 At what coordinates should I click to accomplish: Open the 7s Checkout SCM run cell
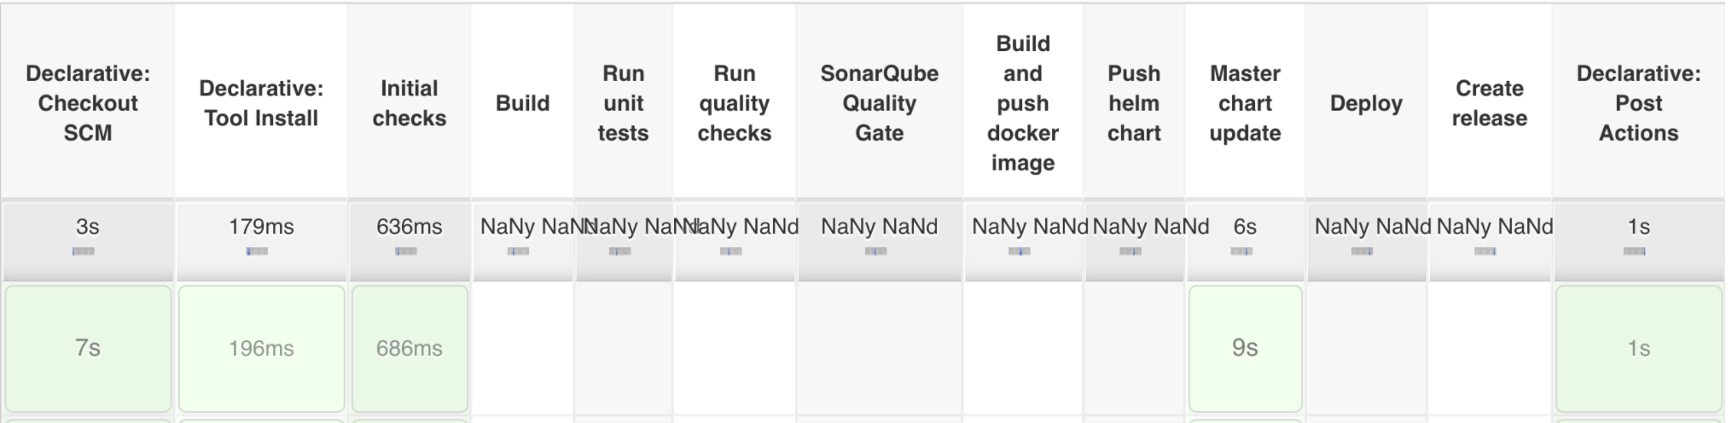88,348
